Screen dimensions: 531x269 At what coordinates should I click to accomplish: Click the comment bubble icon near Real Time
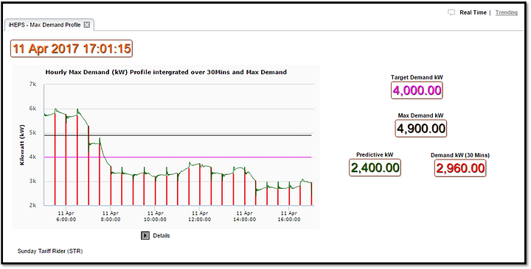[451, 12]
